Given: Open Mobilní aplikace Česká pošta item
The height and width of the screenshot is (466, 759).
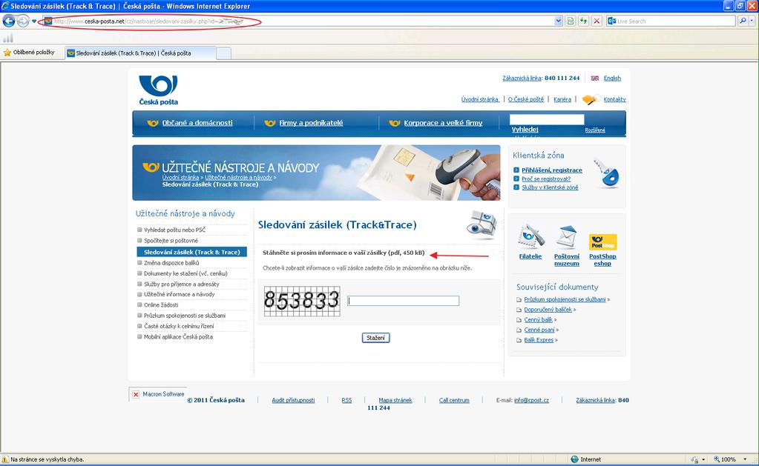Looking at the screenshot, I should [178, 337].
